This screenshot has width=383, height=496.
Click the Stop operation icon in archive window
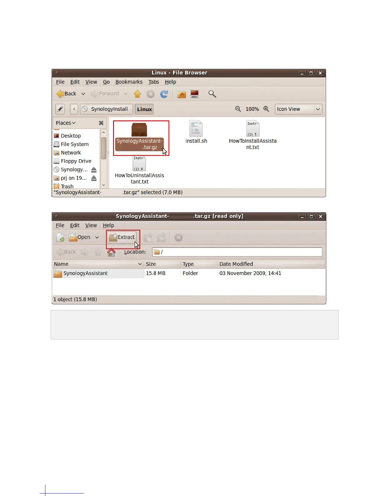pos(179,237)
